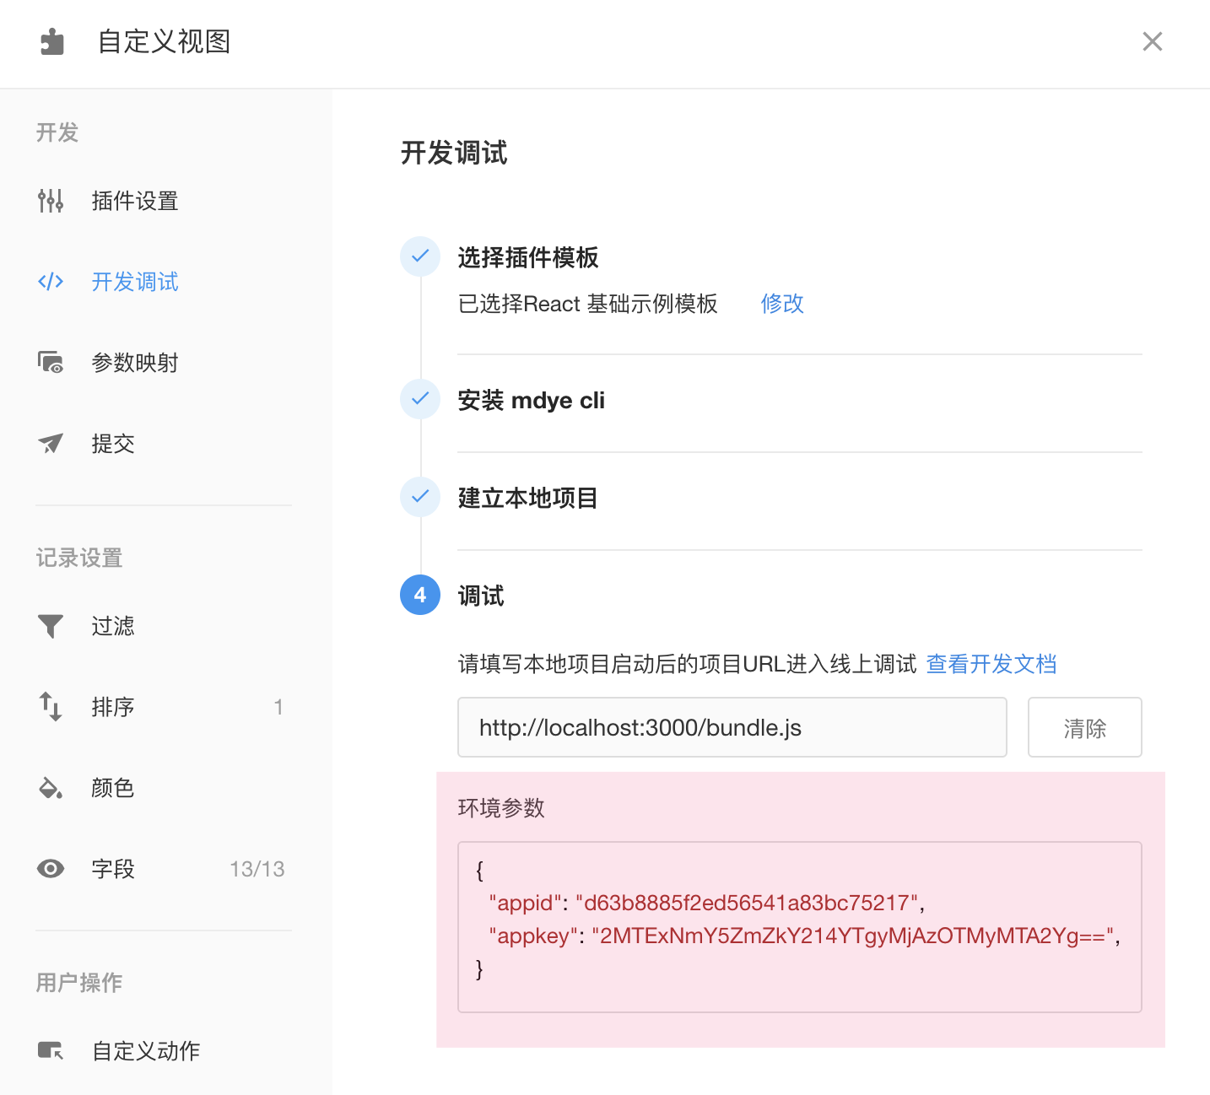The image size is (1210, 1095).
Task: Close the 自定义视图 dialog
Action: [1152, 41]
